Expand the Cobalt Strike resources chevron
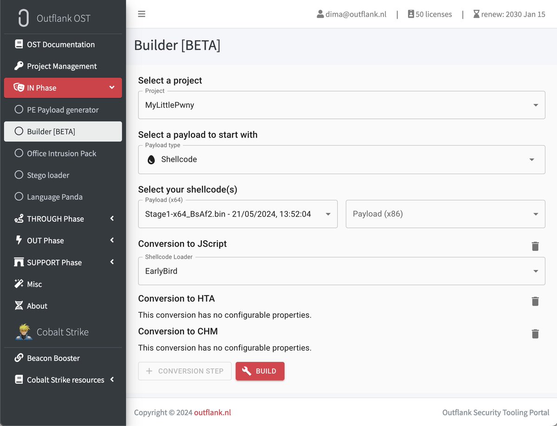Viewport: 557px width, 426px height. [112, 380]
